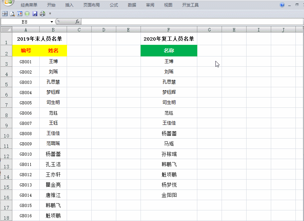This screenshot has height=221, width=304.
Task: Select 王钰 in column B
Action: (x=53, y=123)
